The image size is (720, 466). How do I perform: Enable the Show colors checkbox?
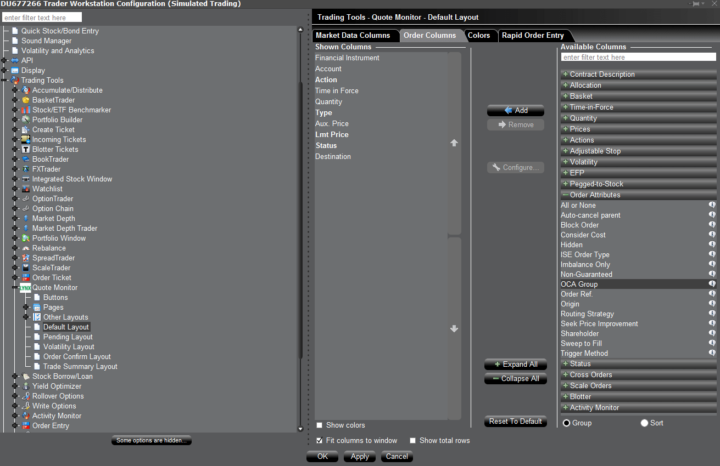(320, 425)
